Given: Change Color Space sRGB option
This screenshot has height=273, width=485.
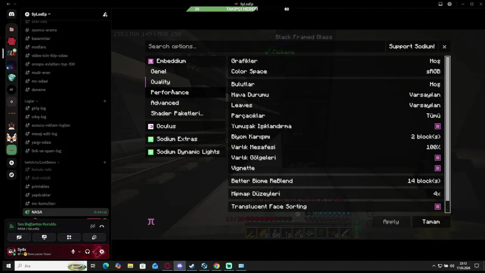Looking at the screenshot, I should click(x=336, y=71).
